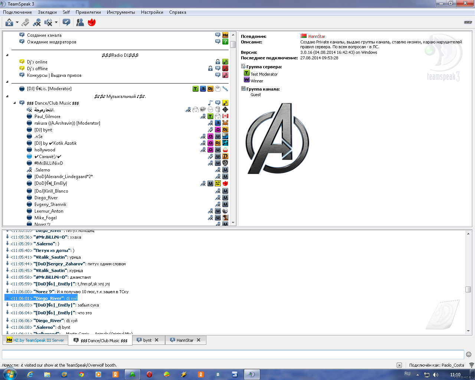Click the green question icon on Ожидание модераторов

pos(225,42)
